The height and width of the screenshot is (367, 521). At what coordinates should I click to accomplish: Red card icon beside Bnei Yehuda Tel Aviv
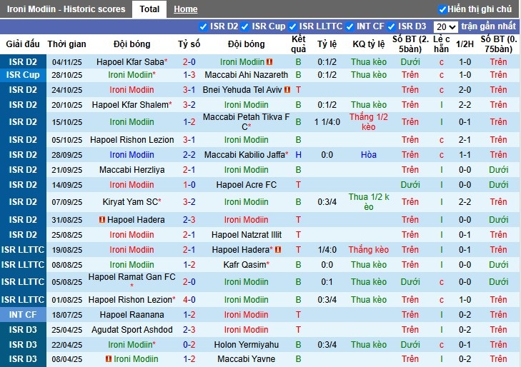pos(287,89)
